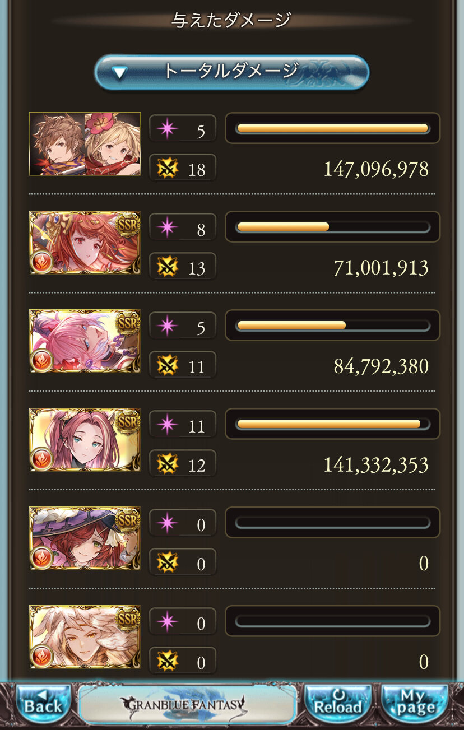The width and height of the screenshot is (464, 730).
Task: Click the yellow crossed-swords icon showing 18
Action: [x=167, y=168]
